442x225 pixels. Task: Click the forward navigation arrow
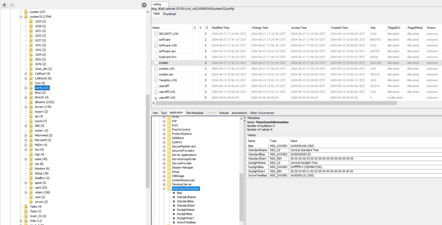12,5
